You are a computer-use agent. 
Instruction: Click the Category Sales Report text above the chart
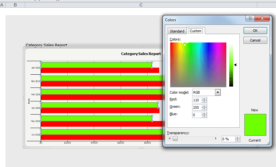(x=46, y=45)
